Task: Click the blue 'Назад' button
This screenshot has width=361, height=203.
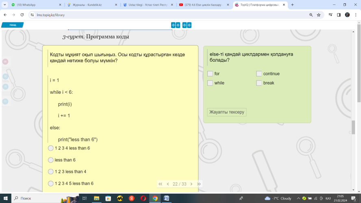Action: tap(13, 25)
